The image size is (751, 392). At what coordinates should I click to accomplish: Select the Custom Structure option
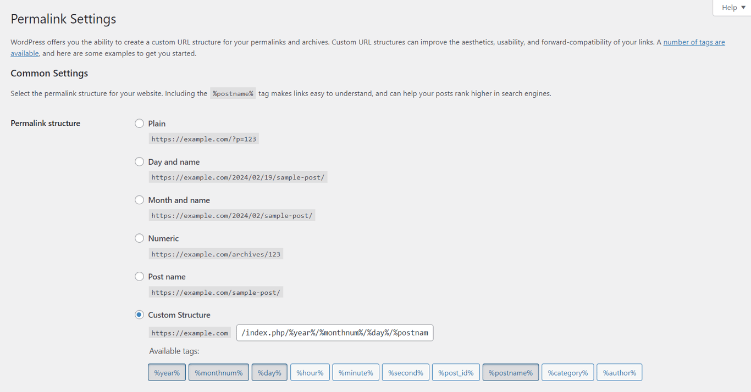tap(139, 314)
